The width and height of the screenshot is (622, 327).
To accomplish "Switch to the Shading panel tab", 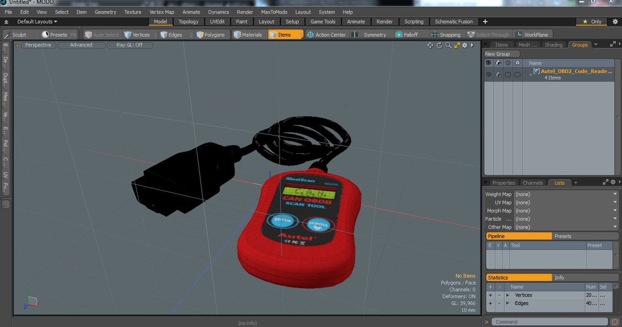I will [553, 45].
